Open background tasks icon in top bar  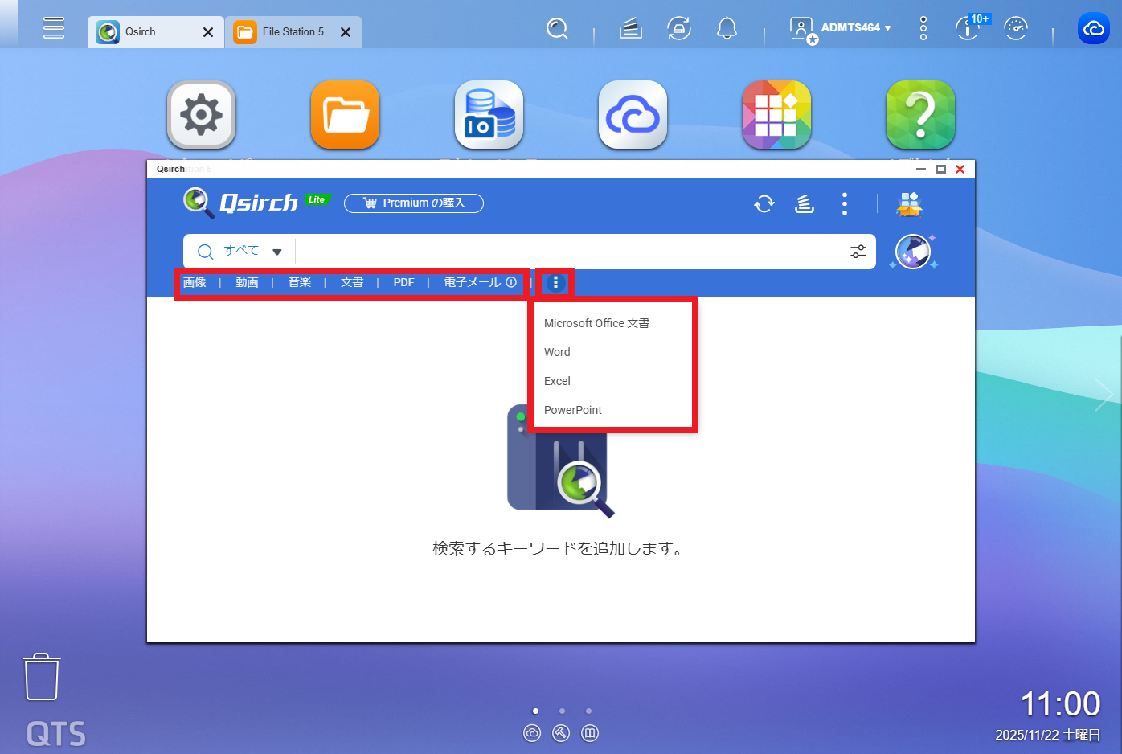[x=631, y=29]
